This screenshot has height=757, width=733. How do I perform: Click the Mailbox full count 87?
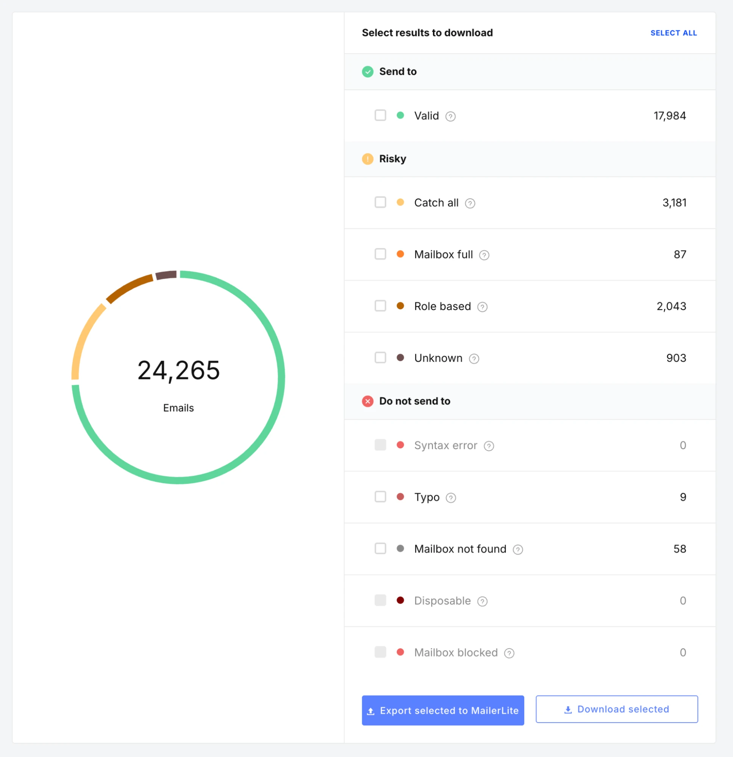tap(680, 254)
